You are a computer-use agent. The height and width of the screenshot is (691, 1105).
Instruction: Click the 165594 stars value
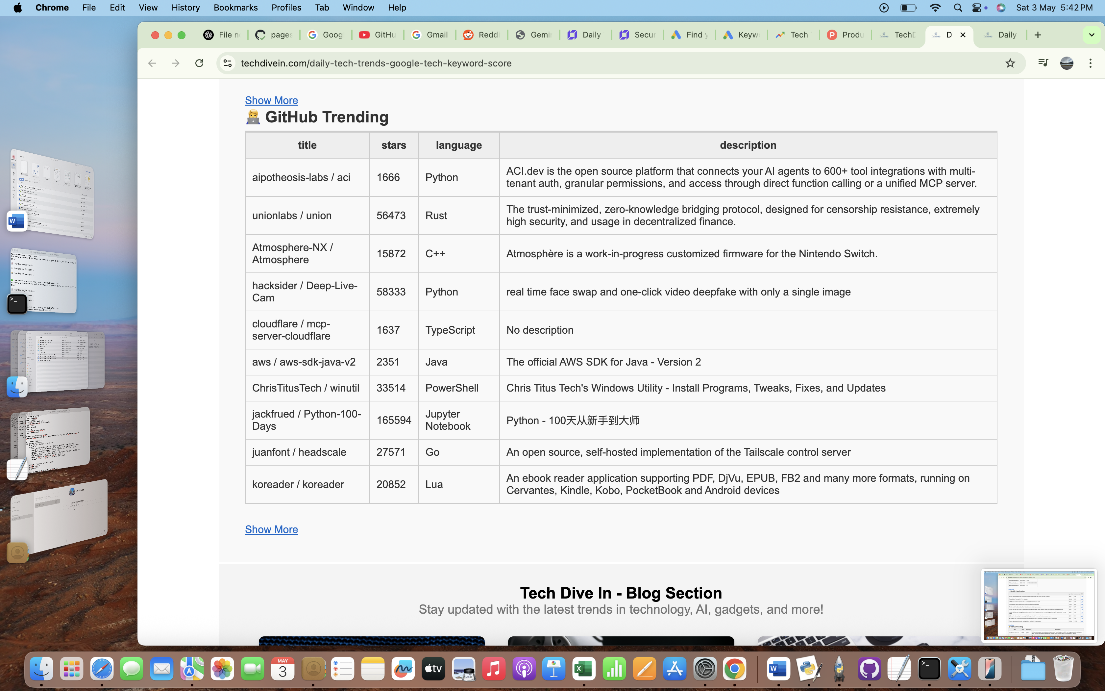tap(394, 420)
